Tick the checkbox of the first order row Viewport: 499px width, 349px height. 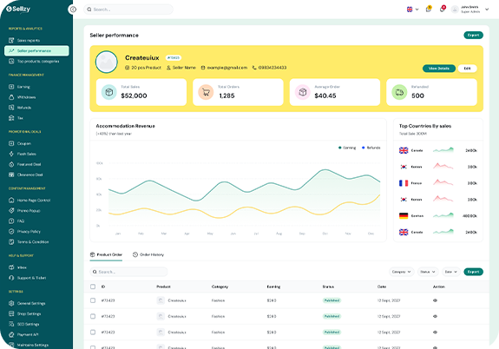pyautogui.click(x=93, y=300)
